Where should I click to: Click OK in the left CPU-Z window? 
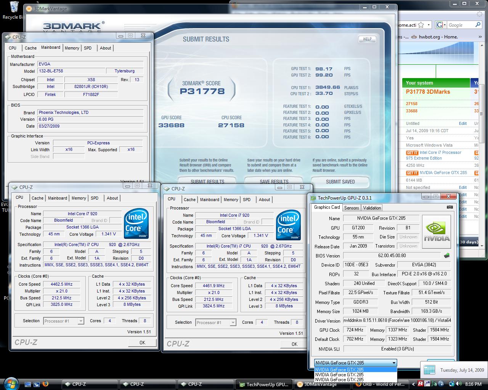[142, 342]
